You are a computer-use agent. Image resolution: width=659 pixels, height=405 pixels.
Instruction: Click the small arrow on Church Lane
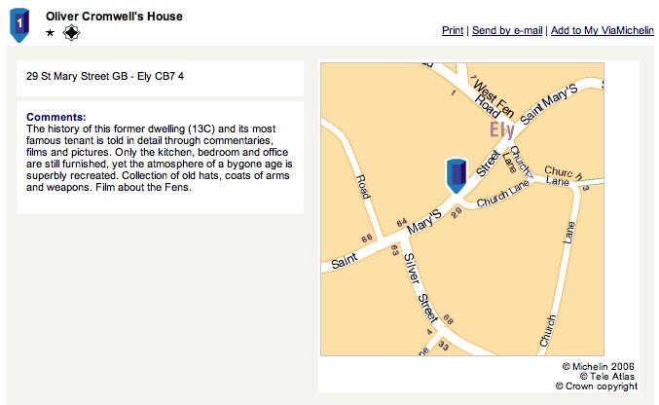[x=530, y=174]
